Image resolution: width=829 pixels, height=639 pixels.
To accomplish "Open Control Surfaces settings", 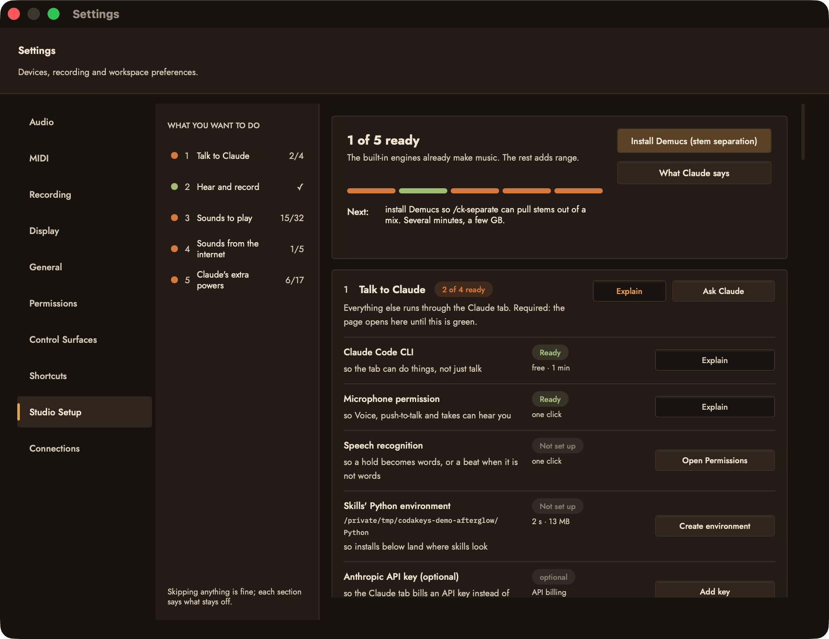I will 85,339.
